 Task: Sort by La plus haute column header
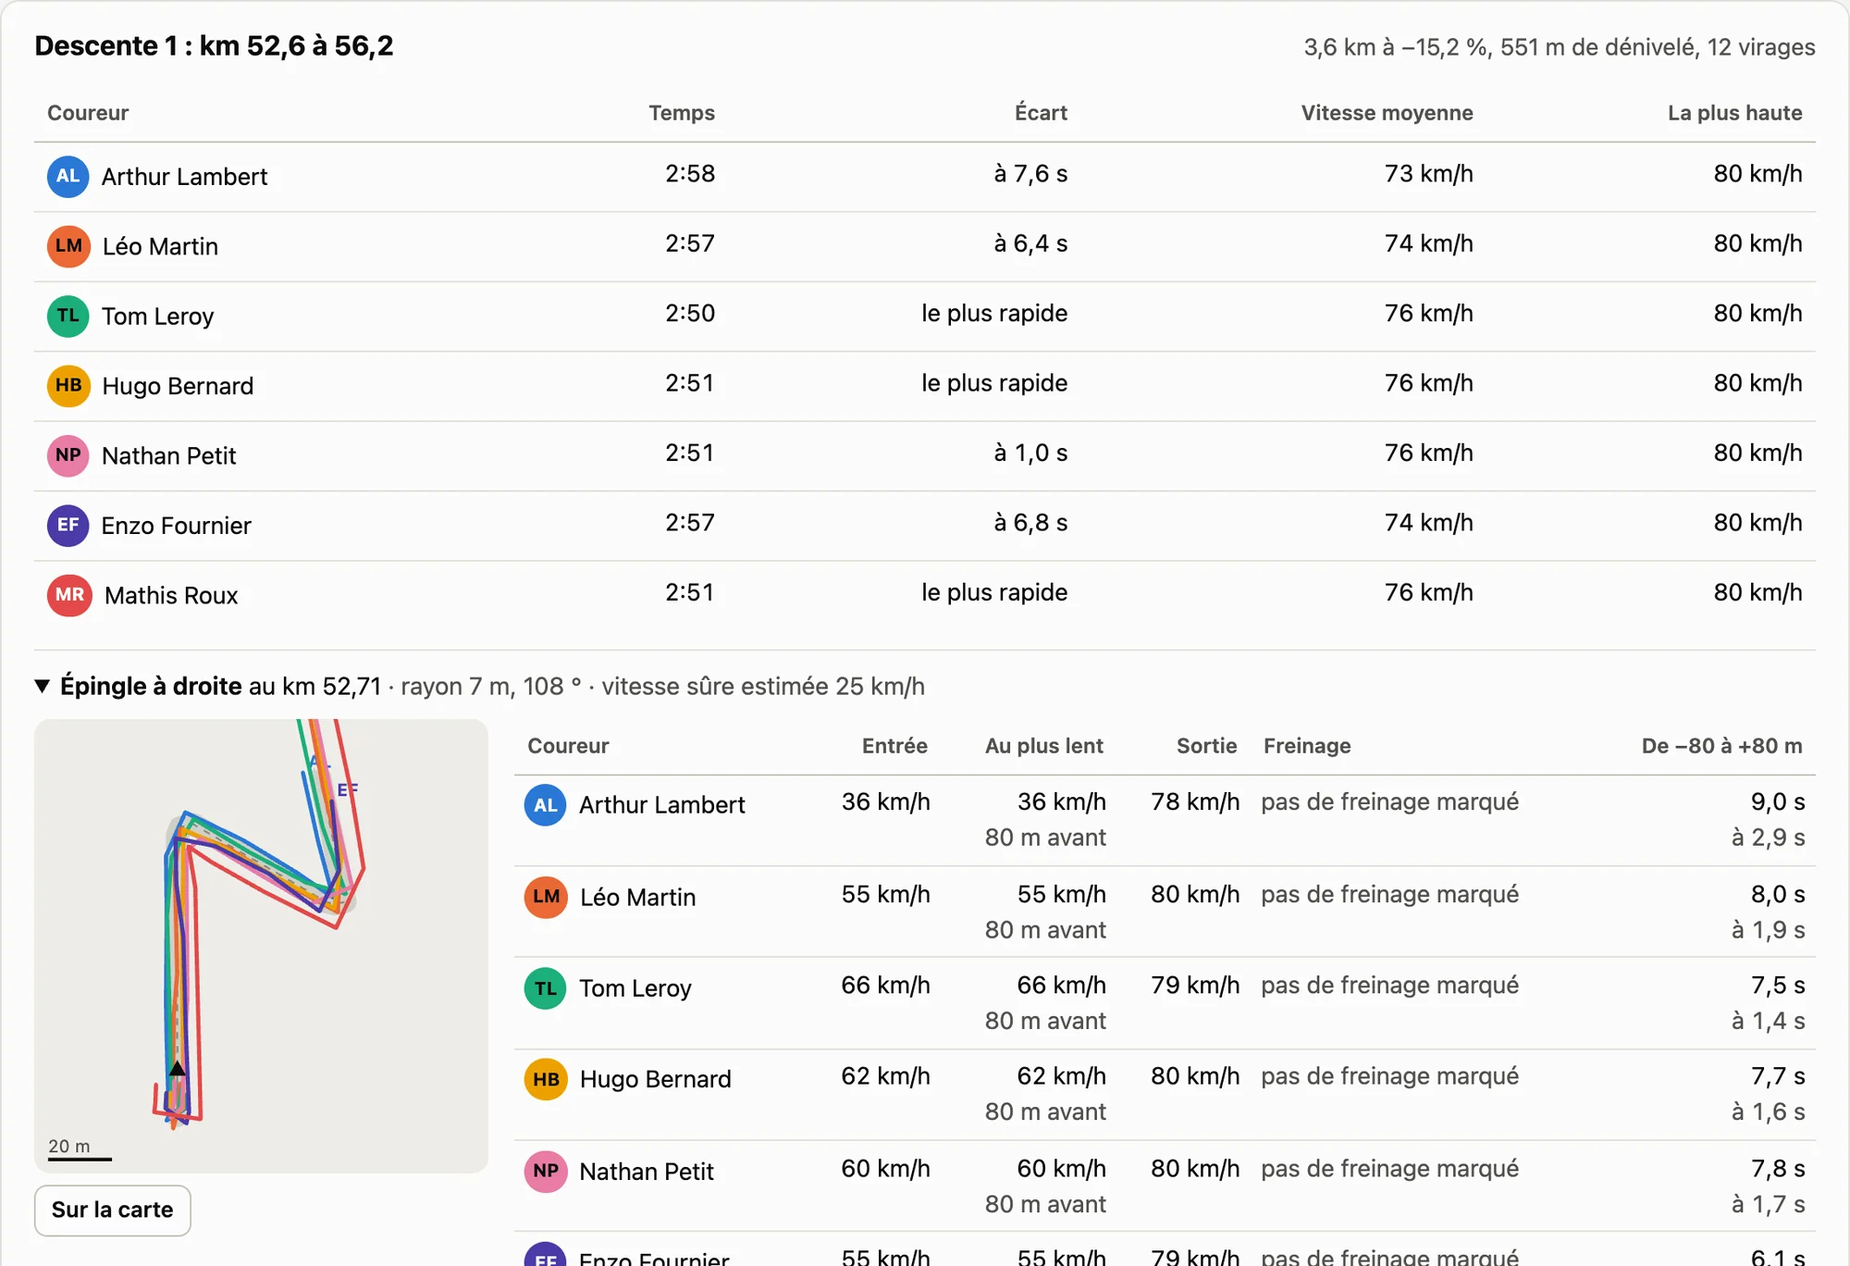(x=1734, y=113)
